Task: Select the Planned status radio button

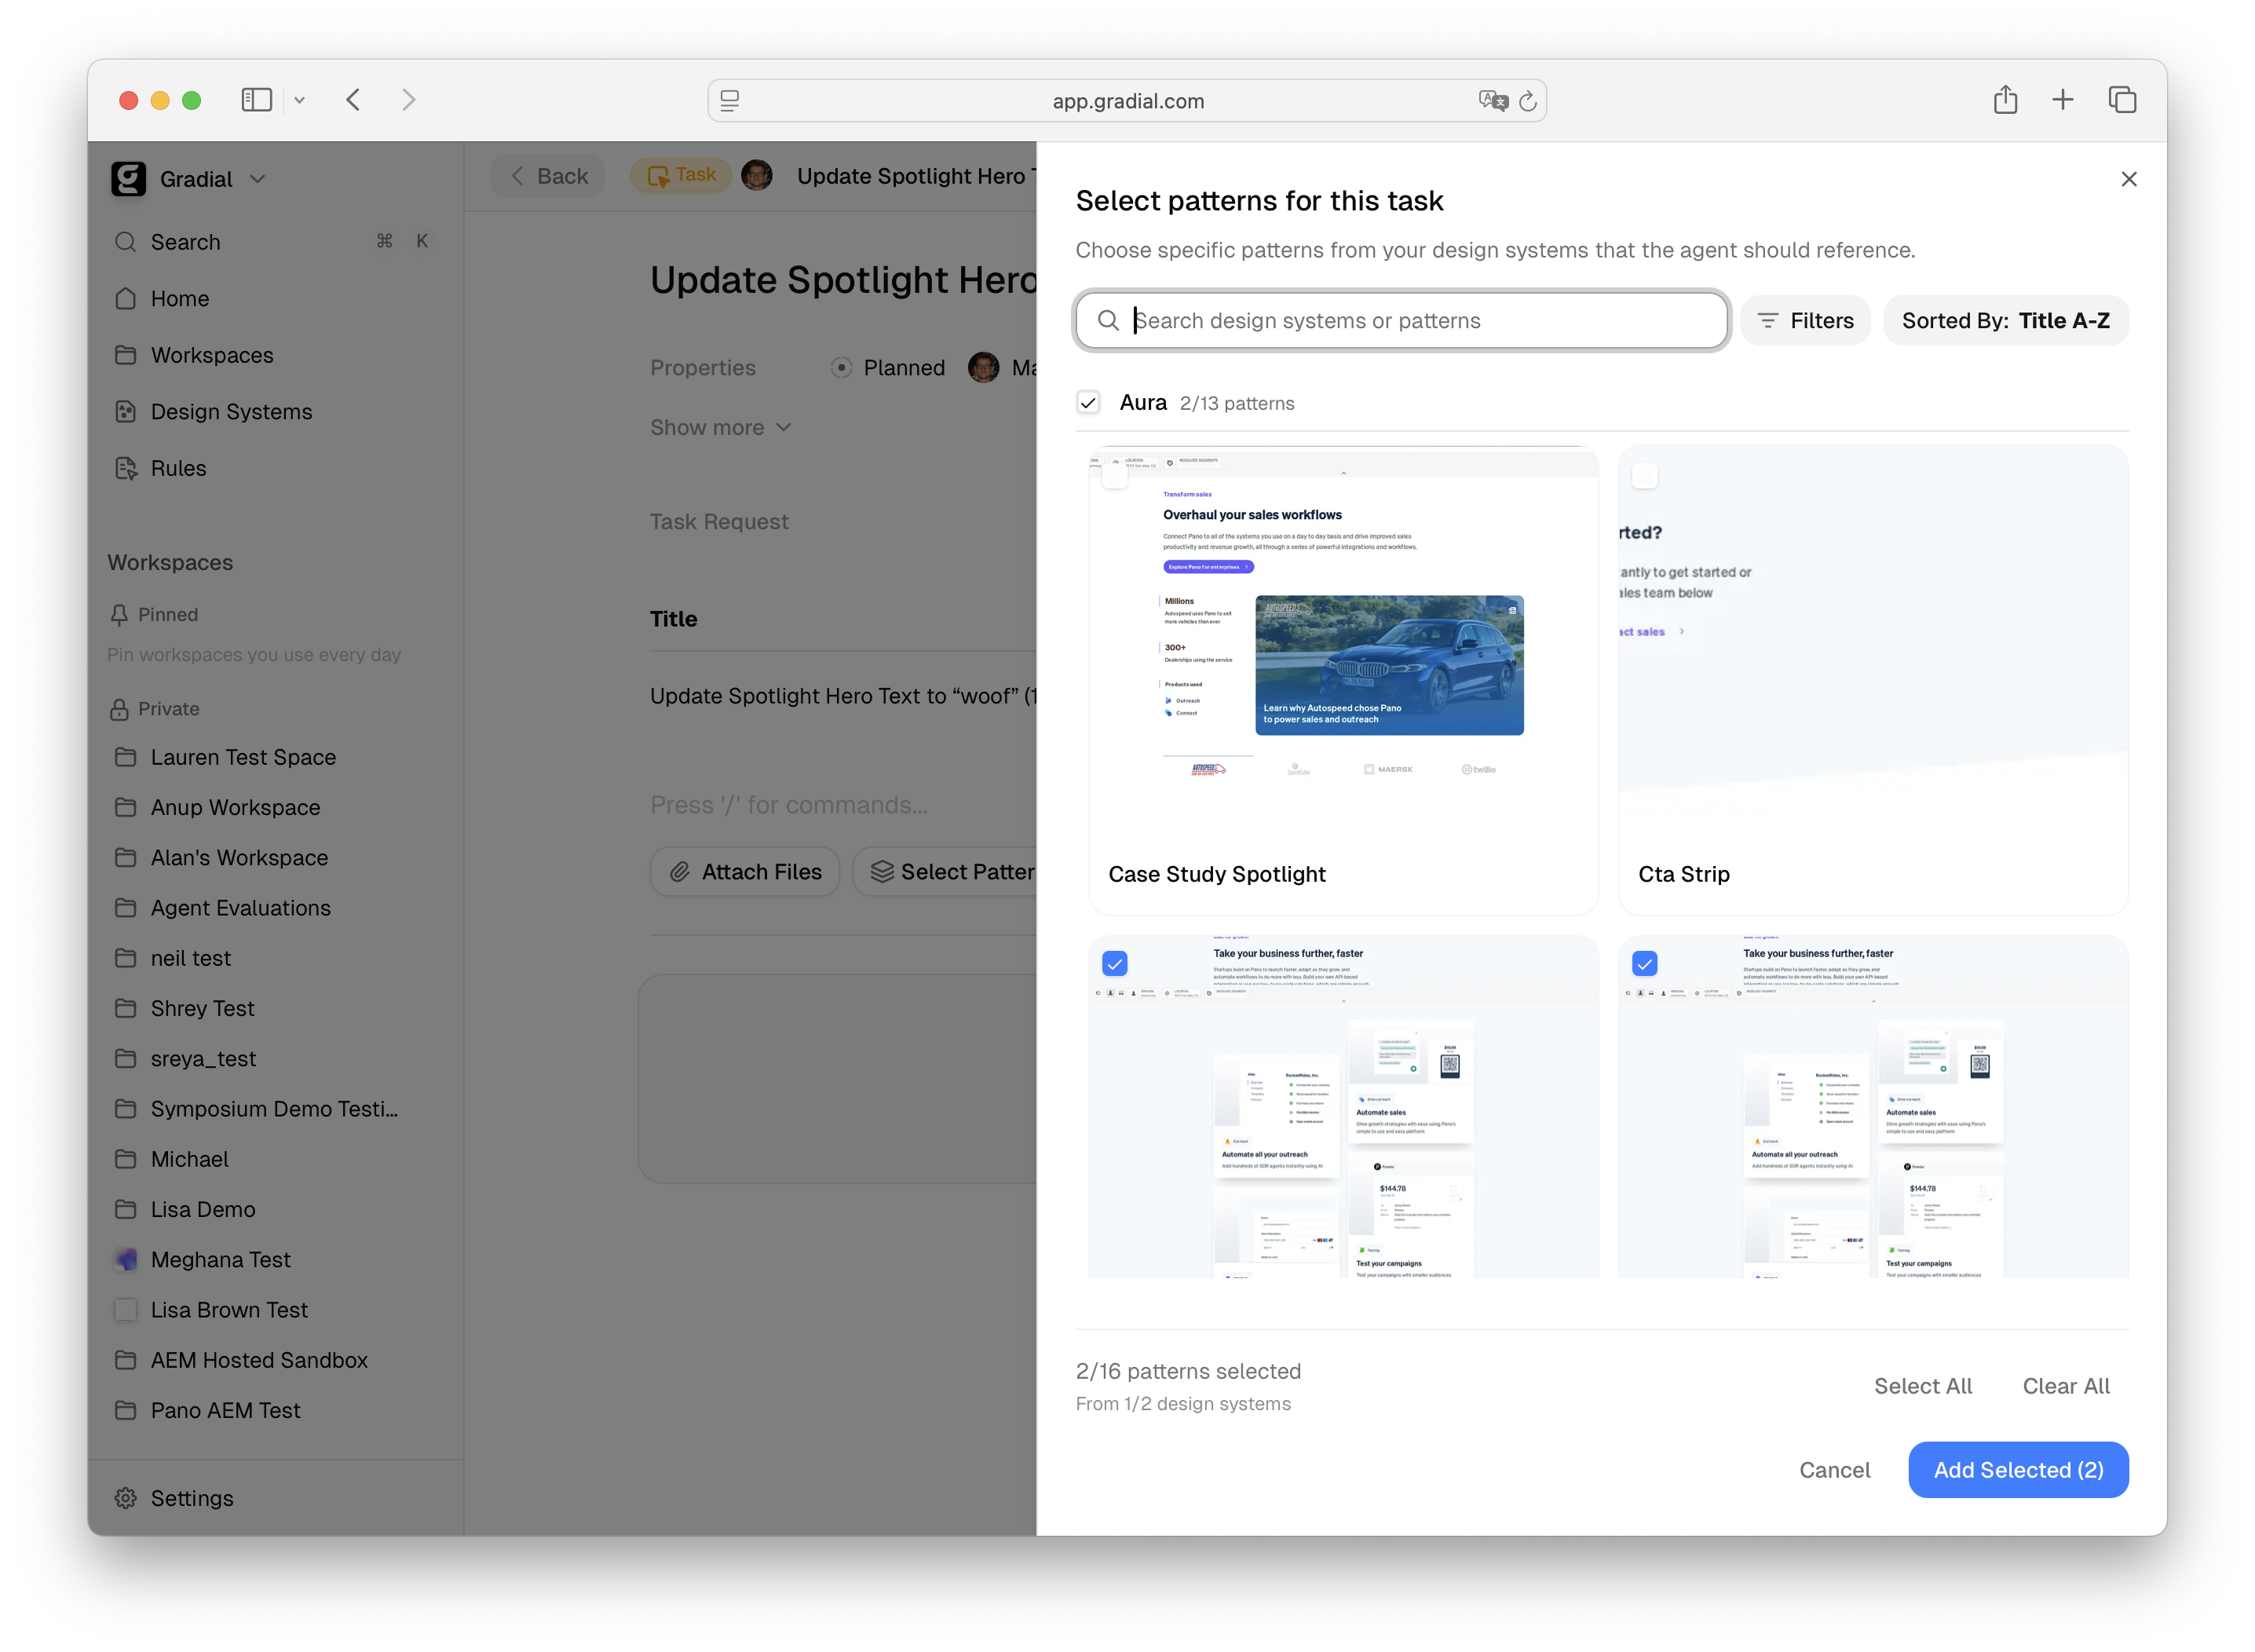Action: coord(841,367)
